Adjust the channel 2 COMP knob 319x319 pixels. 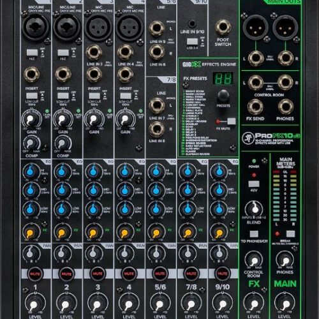click(x=63, y=143)
